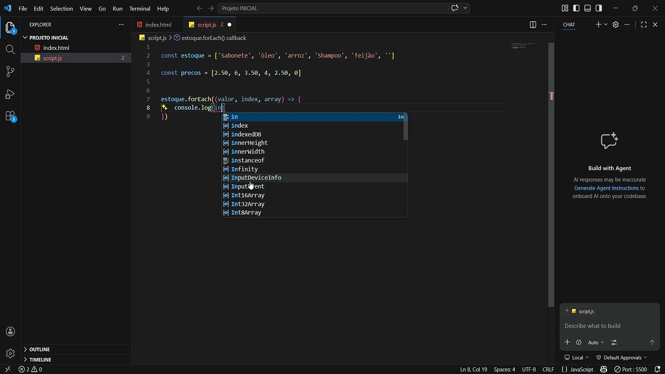This screenshot has width=665, height=374.
Task: Maximize the chat panel
Action: point(644,24)
